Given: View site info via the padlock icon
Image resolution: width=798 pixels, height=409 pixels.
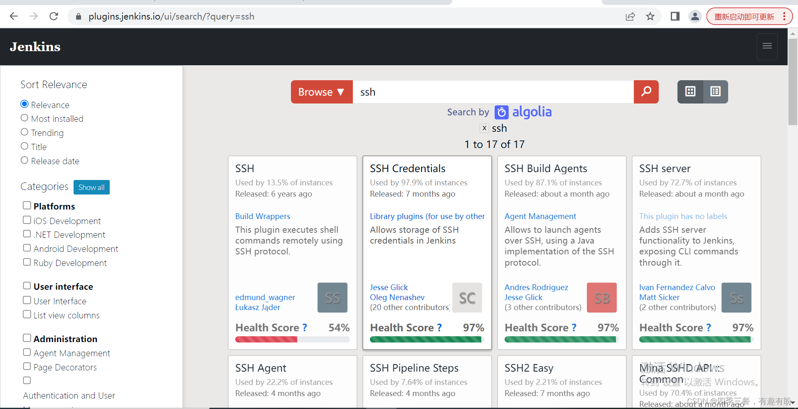Looking at the screenshot, I should tap(78, 17).
